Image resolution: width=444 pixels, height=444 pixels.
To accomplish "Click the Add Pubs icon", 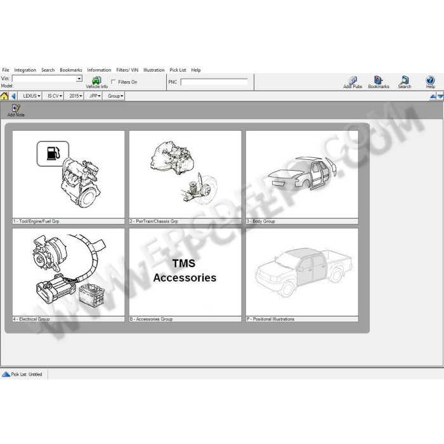I will point(353,80).
